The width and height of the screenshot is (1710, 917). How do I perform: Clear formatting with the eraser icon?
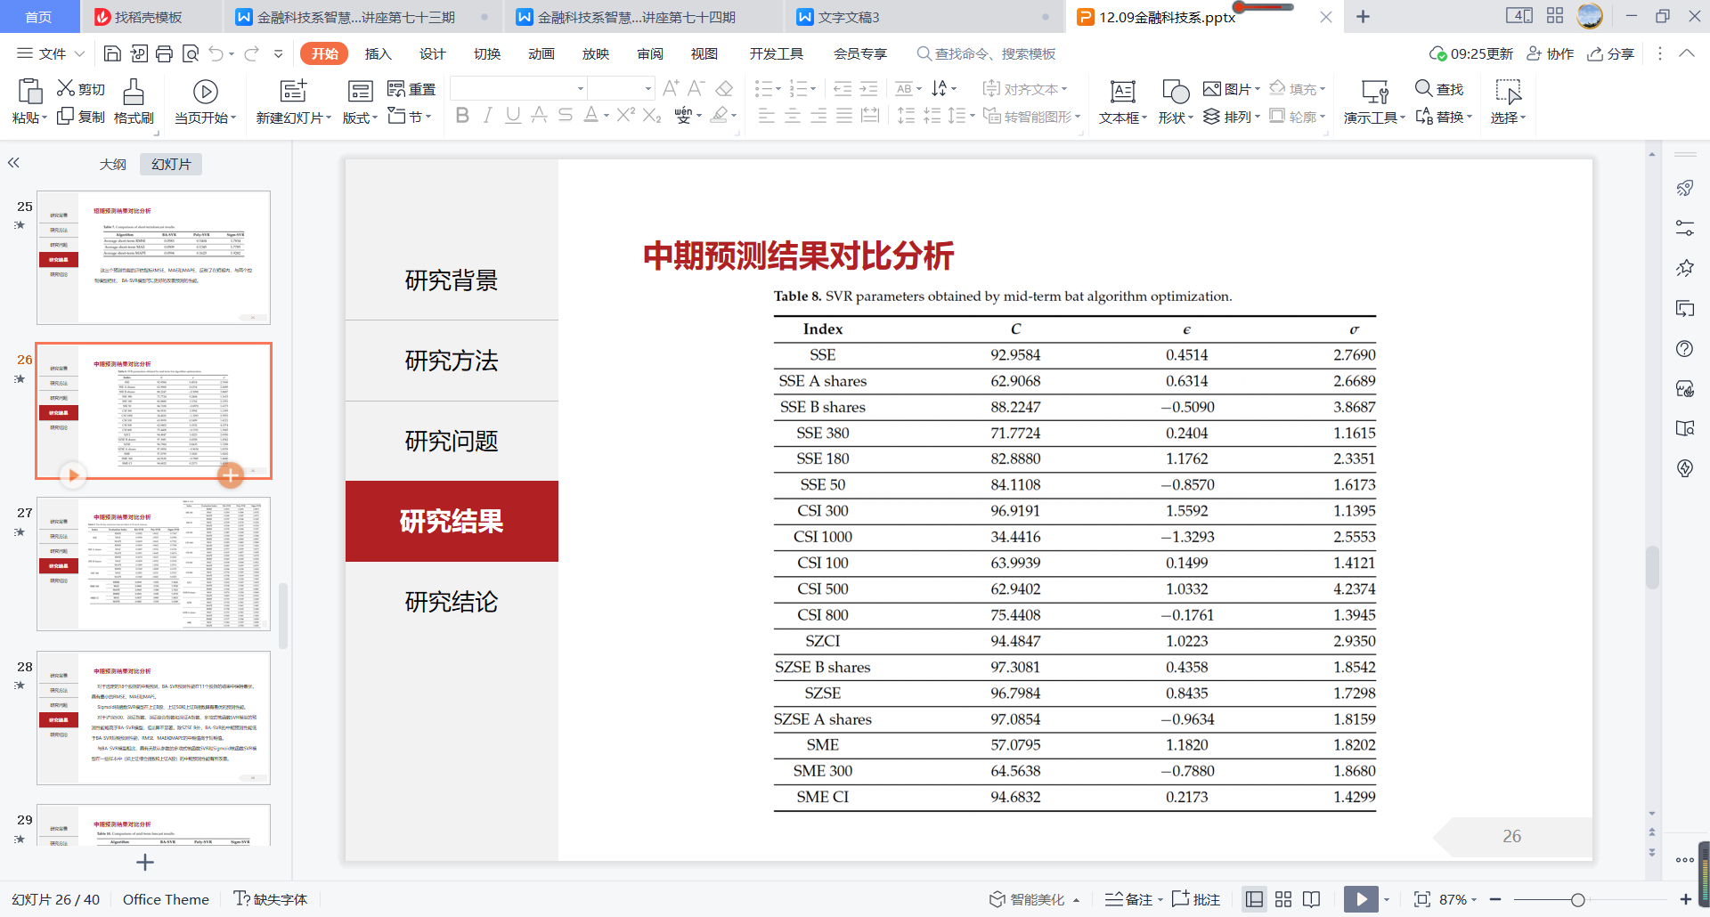724,88
